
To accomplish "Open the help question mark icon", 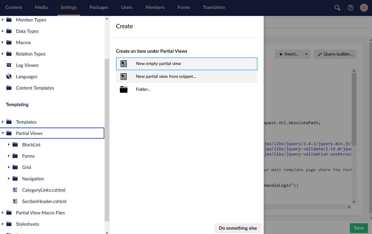I will point(350,8).
